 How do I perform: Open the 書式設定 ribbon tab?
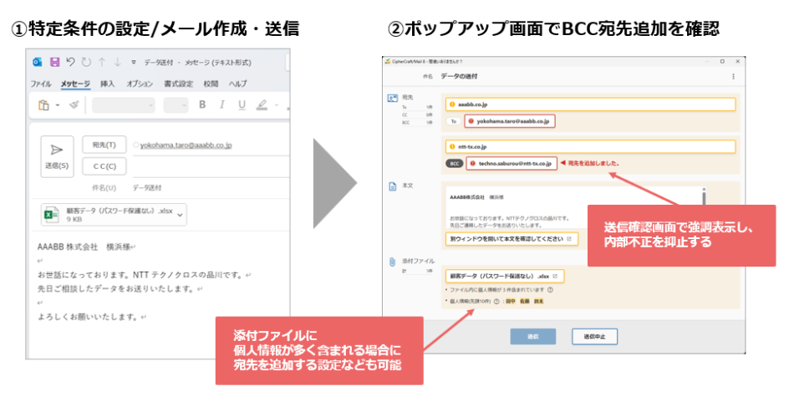178,84
